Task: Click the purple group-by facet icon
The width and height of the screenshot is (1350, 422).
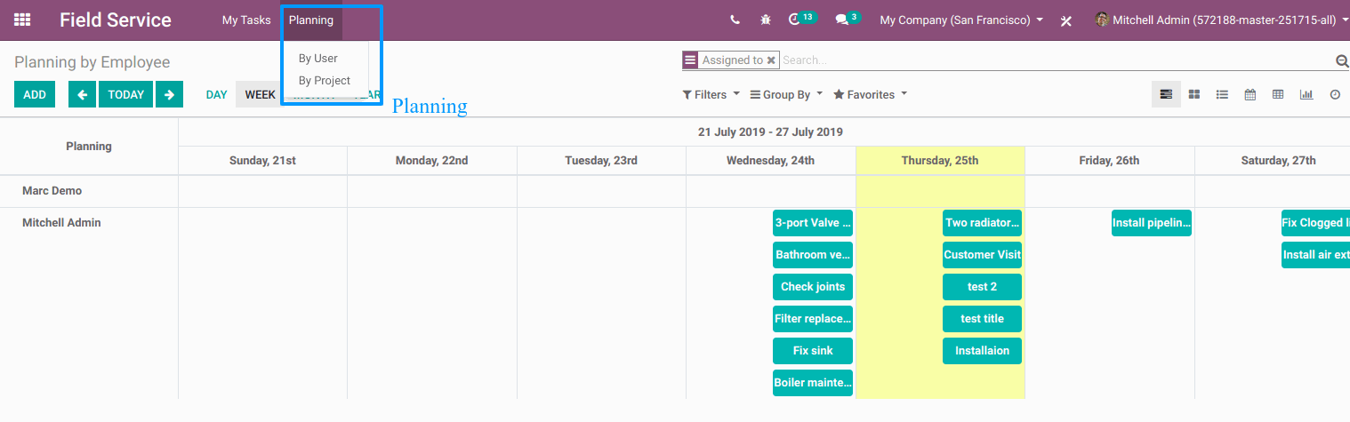Action: point(690,60)
